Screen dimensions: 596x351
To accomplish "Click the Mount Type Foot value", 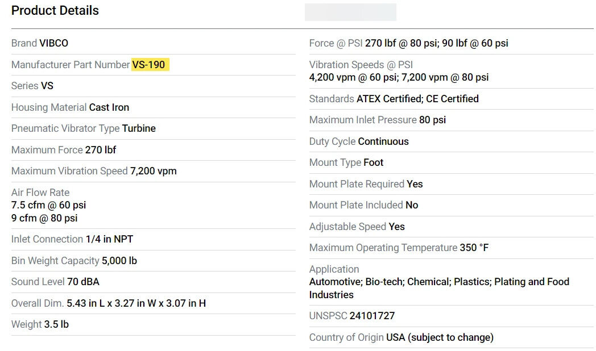I will [x=374, y=162].
